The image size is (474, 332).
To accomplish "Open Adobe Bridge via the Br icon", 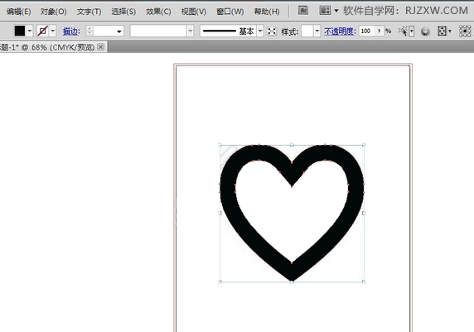I will click(303, 11).
